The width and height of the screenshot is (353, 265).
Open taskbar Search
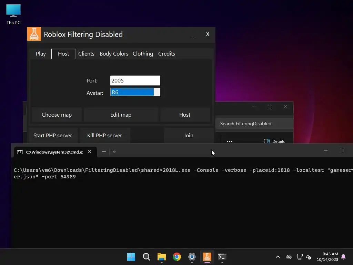click(146, 257)
